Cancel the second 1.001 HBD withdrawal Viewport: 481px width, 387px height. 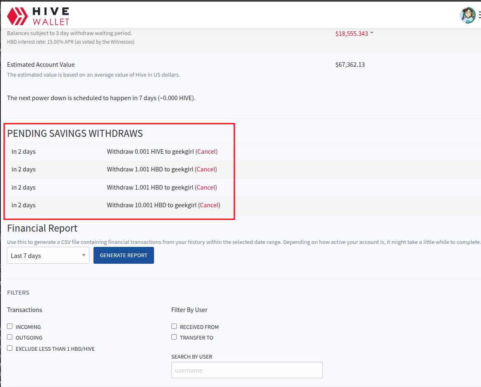pos(206,188)
